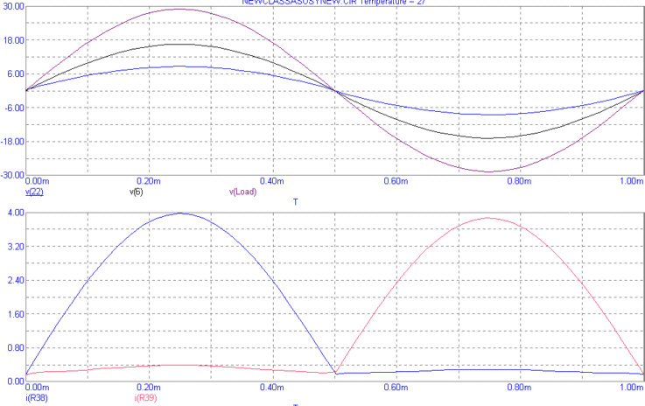The image size is (645, 406).
Task: Click the peak of blue i(R38) current curve
Action: (180, 213)
